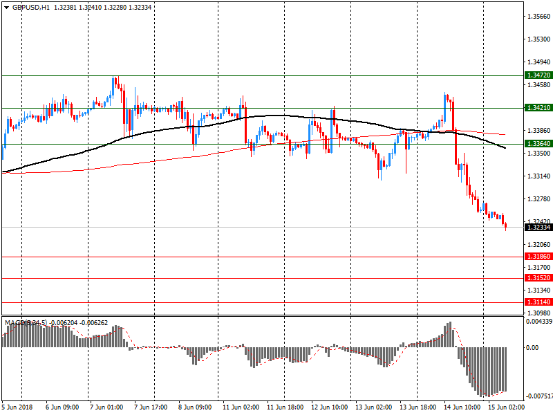Click the 1.30980 price scale value

(538, 313)
